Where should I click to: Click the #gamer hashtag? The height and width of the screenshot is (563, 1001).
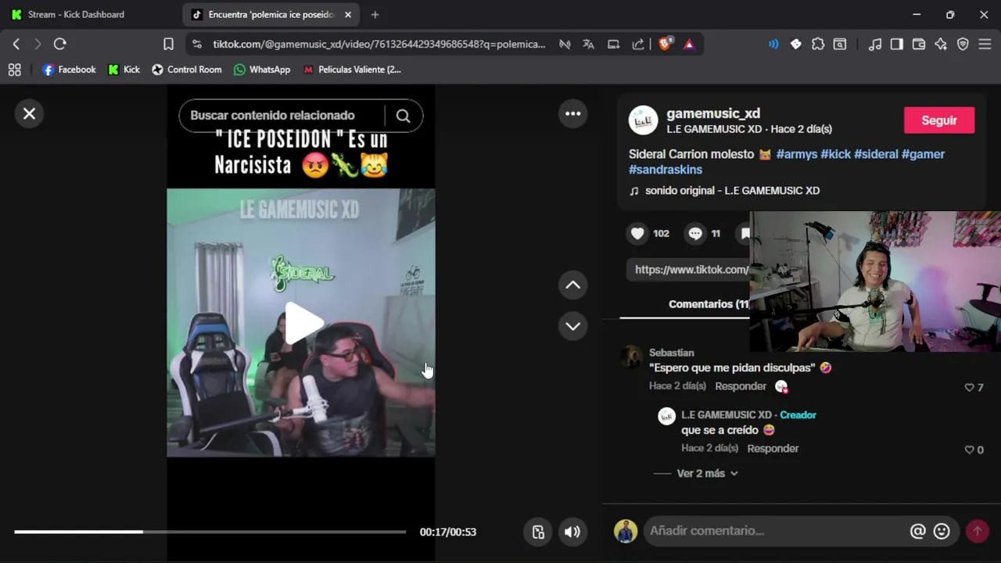[923, 154]
